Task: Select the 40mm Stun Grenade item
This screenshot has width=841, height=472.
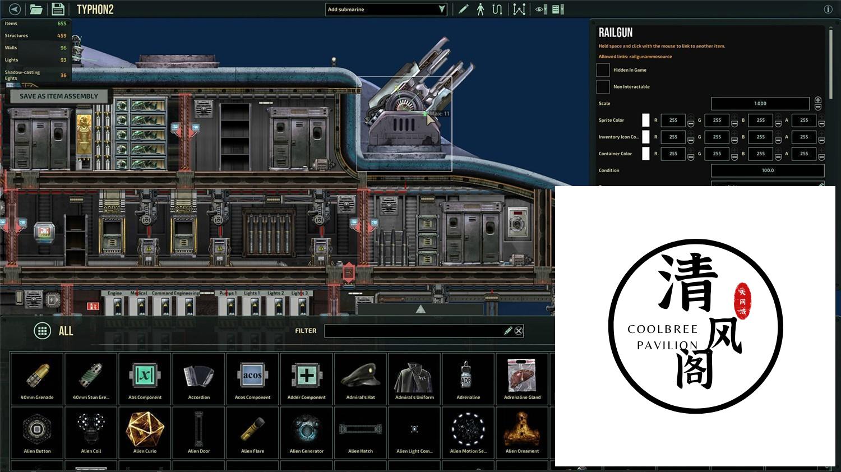Action: pyautogui.click(x=91, y=378)
